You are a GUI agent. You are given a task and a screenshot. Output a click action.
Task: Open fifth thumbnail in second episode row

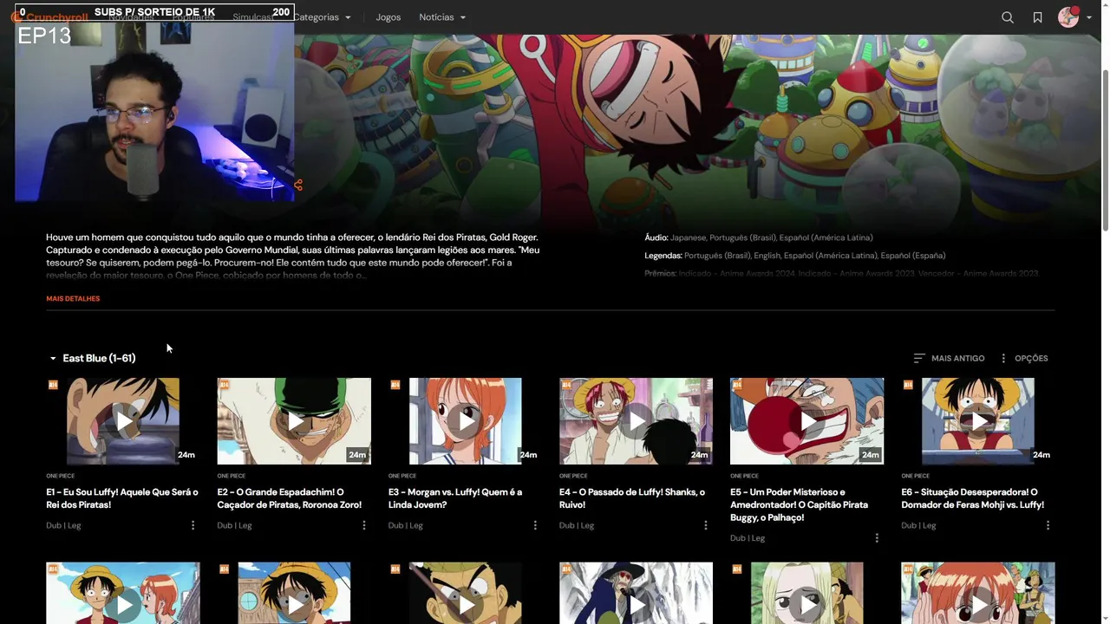point(806,594)
